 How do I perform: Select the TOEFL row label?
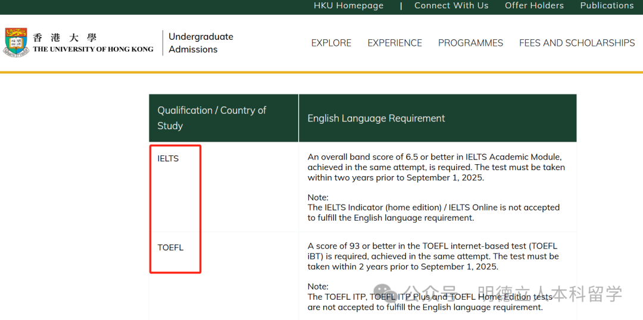(x=170, y=248)
